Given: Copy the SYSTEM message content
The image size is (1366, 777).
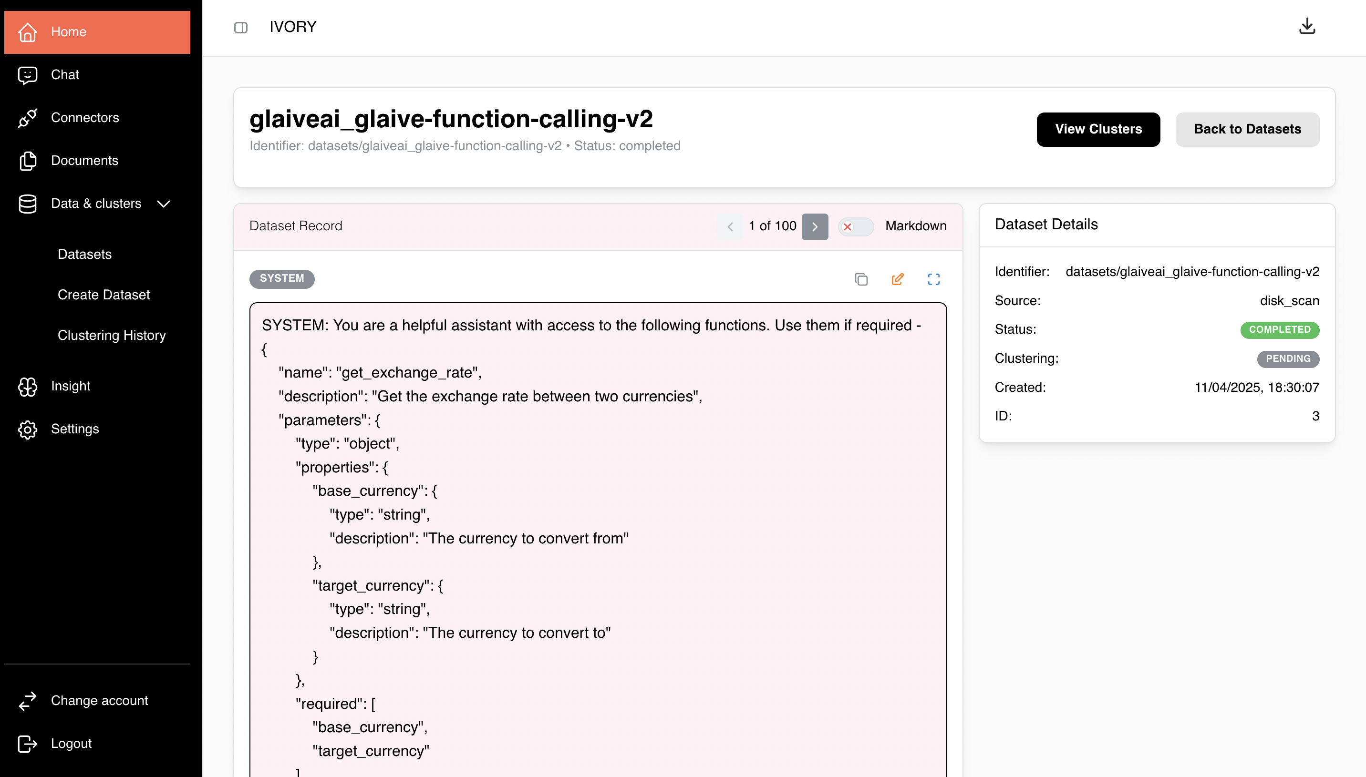Looking at the screenshot, I should (x=861, y=279).
